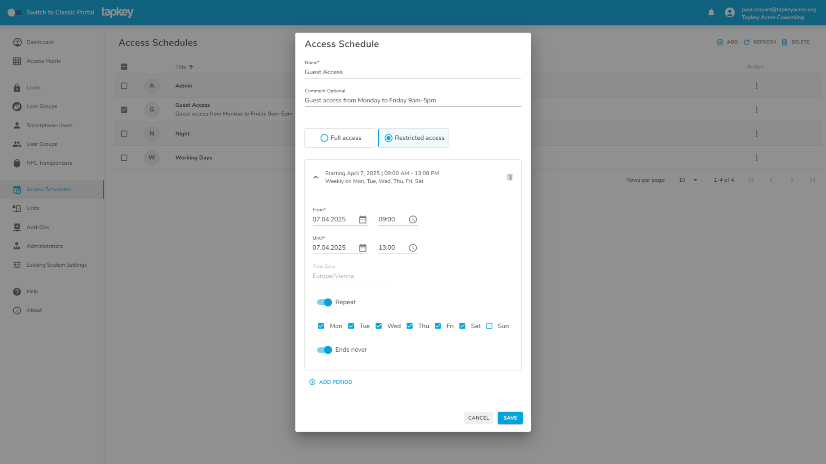Screen dimensions: 826x464
Task: Delete the period with trash icon
Action: [x=510, y=178]
